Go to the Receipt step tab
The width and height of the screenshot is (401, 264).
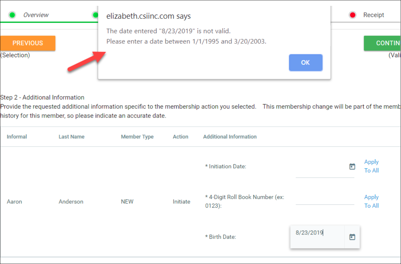[x=373, y=15]
